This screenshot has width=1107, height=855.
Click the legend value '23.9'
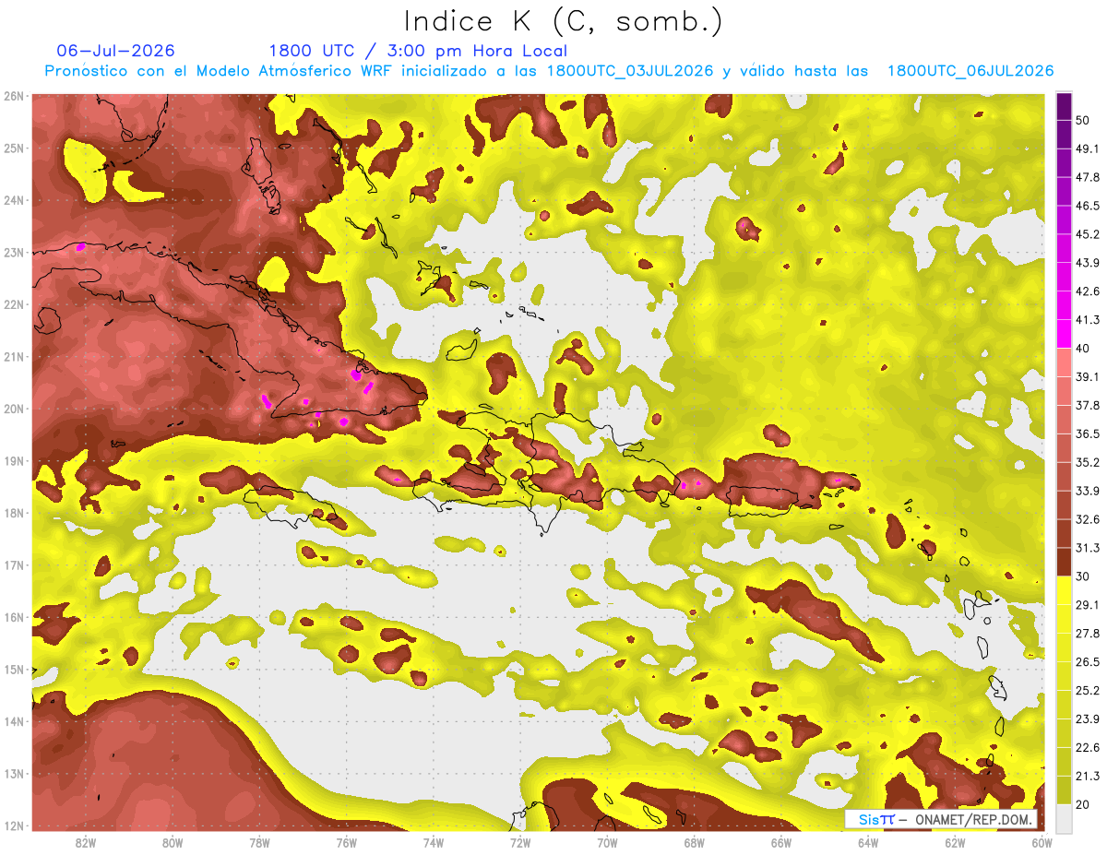pyautogui.click(x=1087, y=718)
